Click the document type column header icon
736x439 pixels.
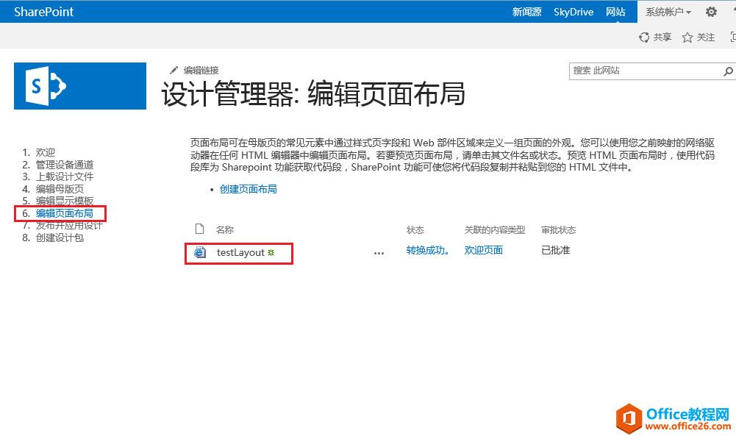(199, 229)
